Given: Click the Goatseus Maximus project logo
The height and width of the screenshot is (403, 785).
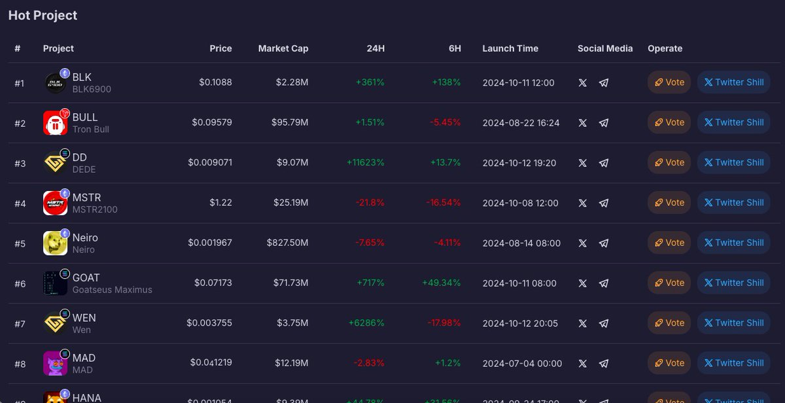Looking at the screenshot, I should pyautogui.click(x=55, y=283).
